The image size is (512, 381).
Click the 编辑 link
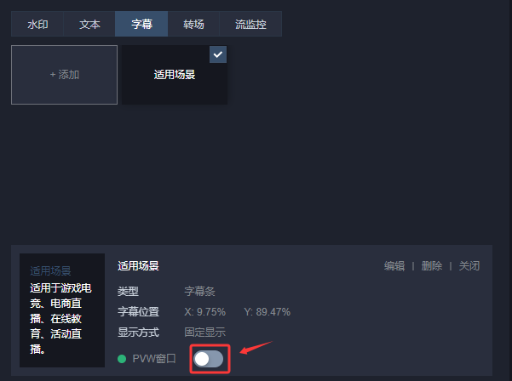coord(394,266)
